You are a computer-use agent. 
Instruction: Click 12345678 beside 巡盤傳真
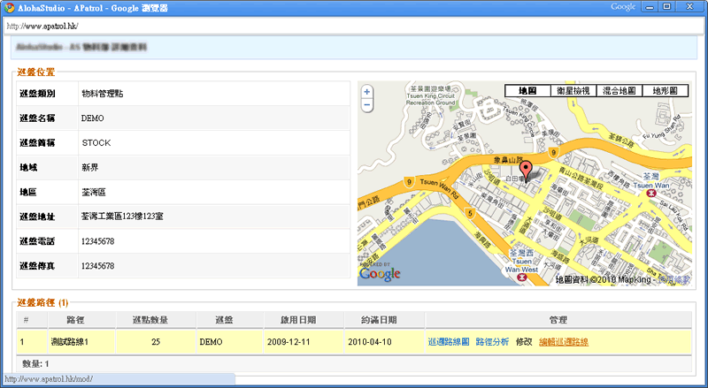pyautogui.click(x=97, y=266)
